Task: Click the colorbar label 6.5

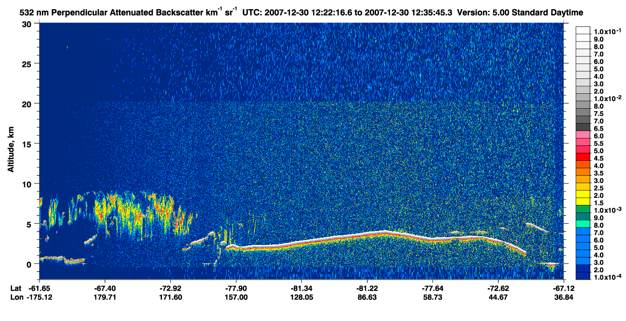Action: click(598, 128)
